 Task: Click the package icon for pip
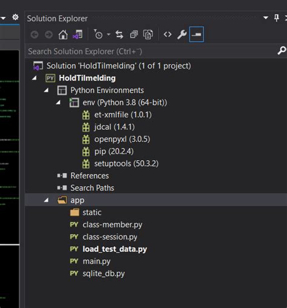pos(86,152)
